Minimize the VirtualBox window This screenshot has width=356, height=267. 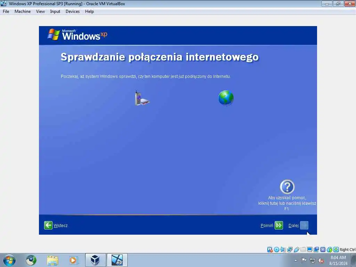click(x=327, y=3)
